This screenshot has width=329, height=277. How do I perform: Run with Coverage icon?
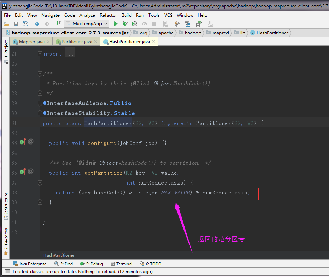135,24
